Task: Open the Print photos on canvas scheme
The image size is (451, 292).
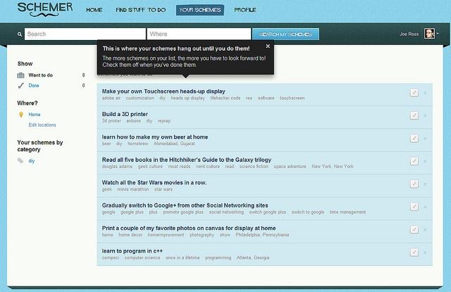Action: coord(188,228)
